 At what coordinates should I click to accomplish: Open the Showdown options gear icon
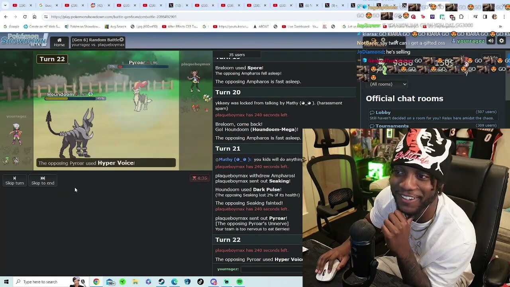tap(502, 41)
